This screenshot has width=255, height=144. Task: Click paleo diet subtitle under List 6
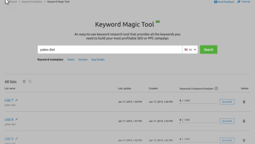point(10,124)
